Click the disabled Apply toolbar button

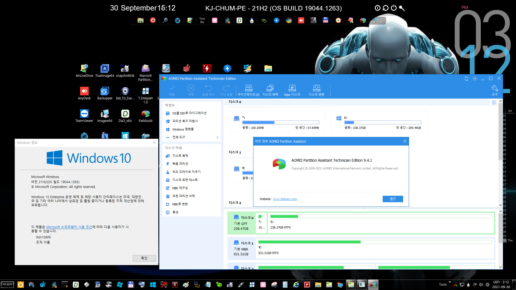(x=172, y=90)
